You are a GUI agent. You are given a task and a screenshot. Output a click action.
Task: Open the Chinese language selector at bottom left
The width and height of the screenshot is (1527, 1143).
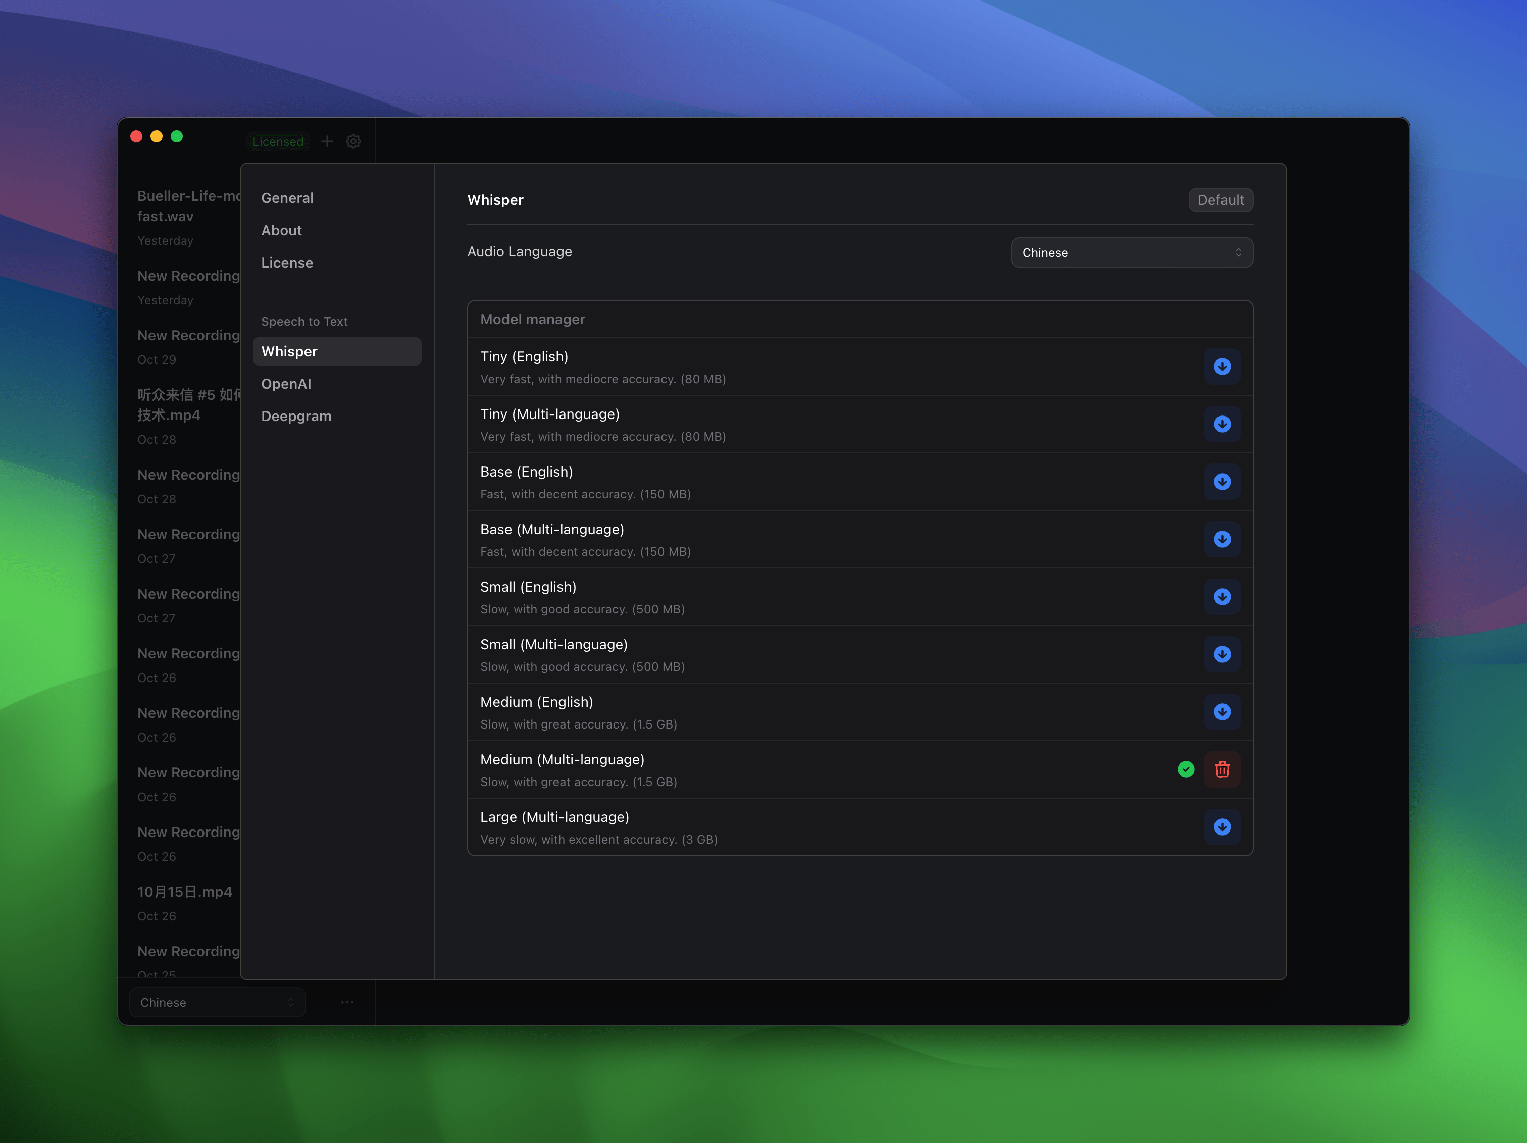tap(218, 1002)
